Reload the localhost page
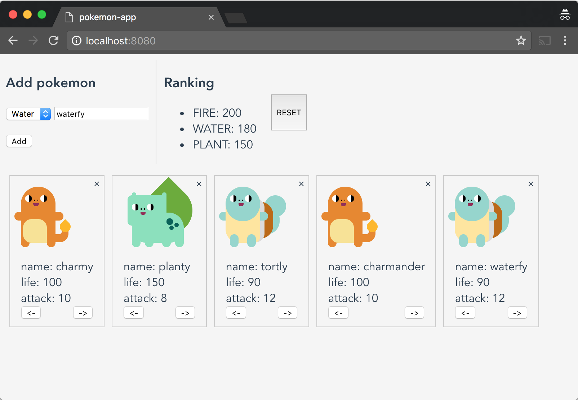Viewport: 578px width, 400px height. [x=54, y=40]
